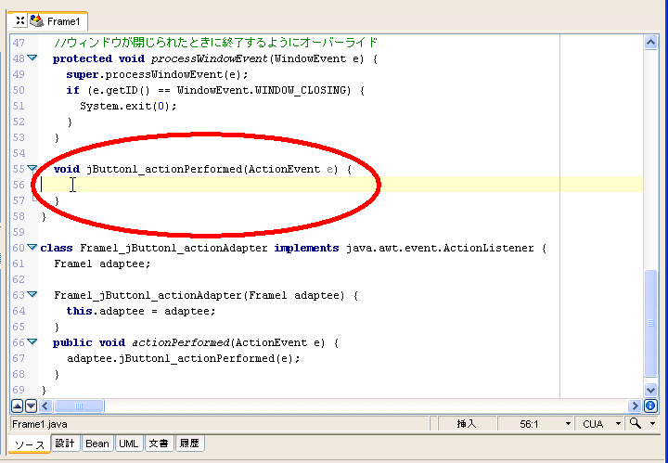Click WINDOW_CLOSING constant on line 50

point(302,90)
